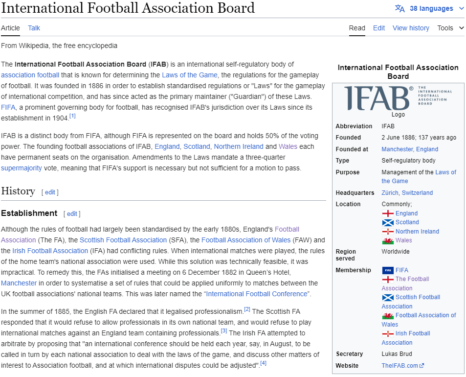The width and height of the screenshot is (466, 377).
Task: Open Northern Ireland link under Location in infobox
Action: point(417,232)
